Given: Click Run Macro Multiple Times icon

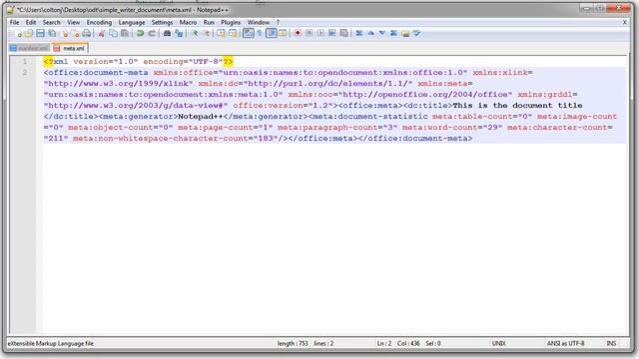Looking at the screenshot, I should click(x=332, y=34).
